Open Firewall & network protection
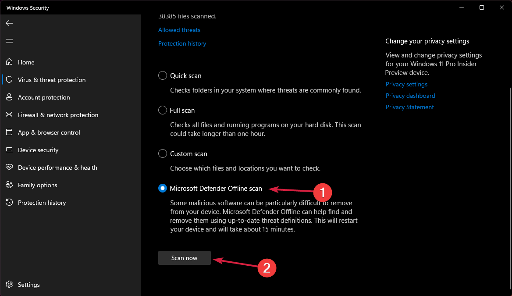The height and width of the screenshot is (296, 512). 9,115
